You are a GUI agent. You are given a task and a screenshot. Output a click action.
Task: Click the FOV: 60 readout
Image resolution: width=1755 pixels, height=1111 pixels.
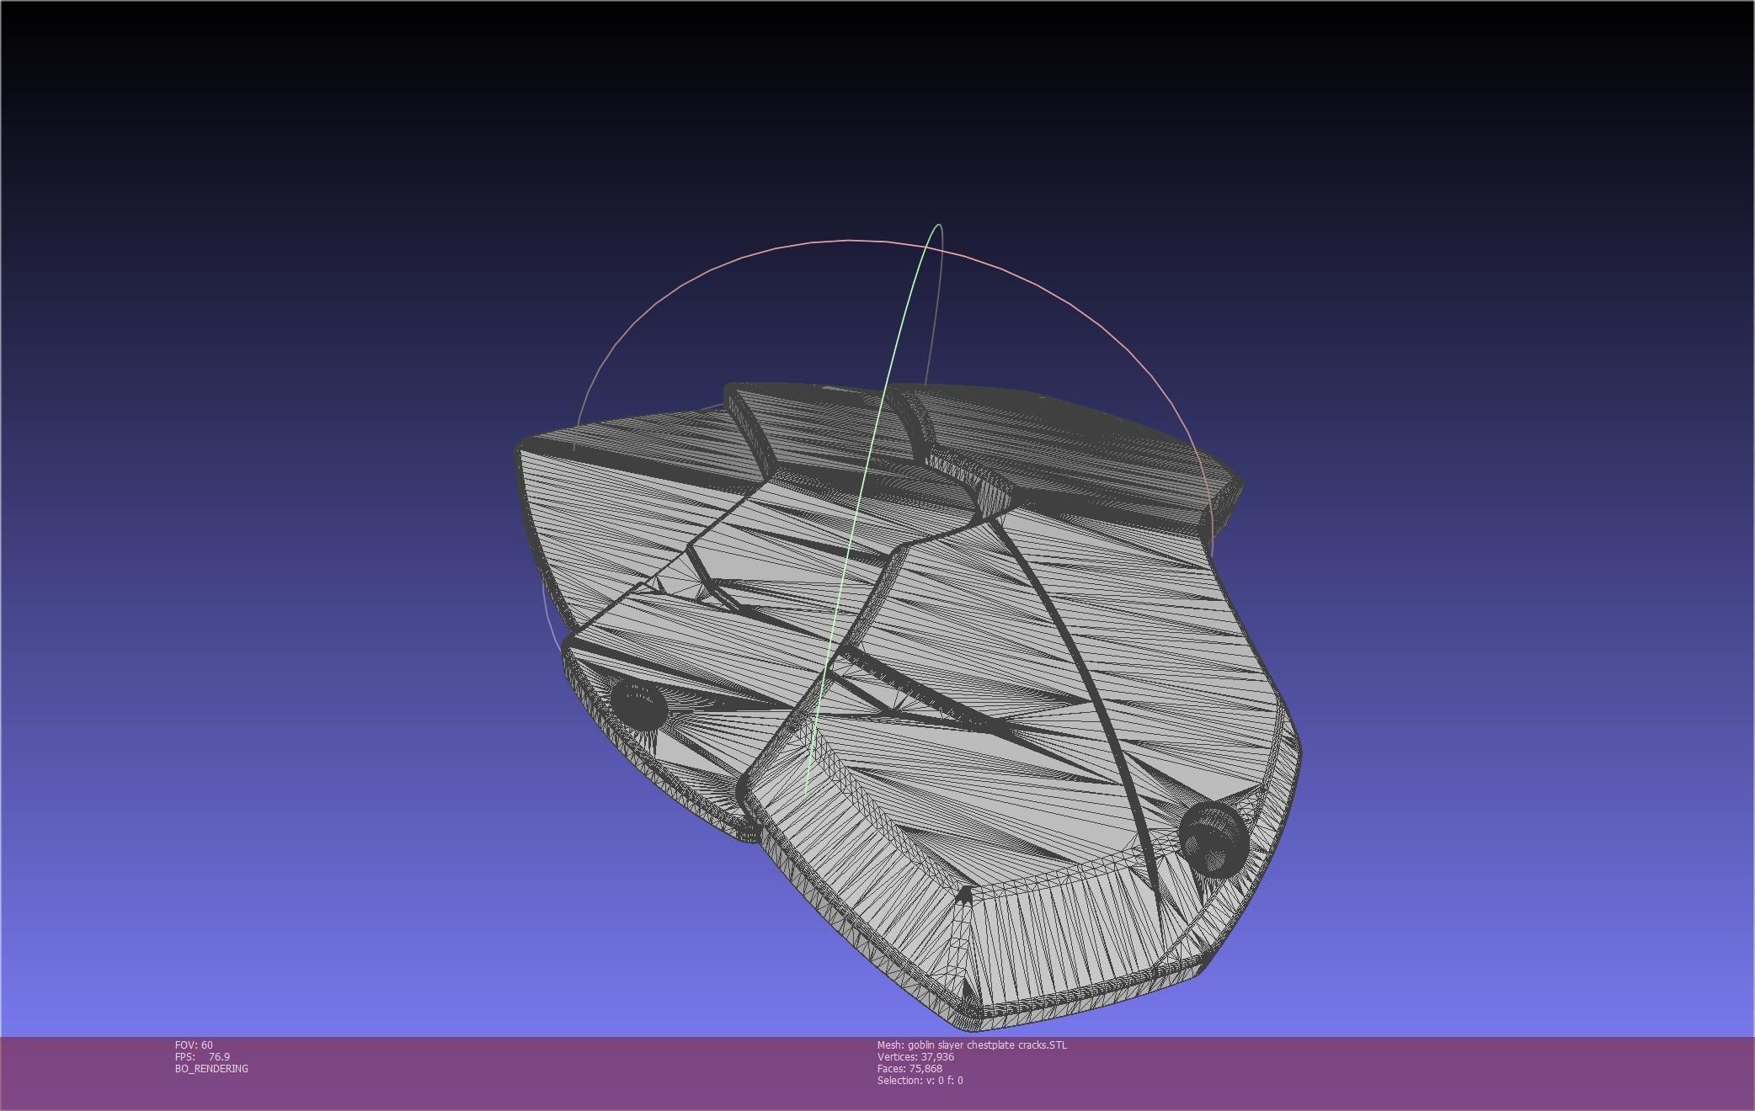coord(194,1045)
